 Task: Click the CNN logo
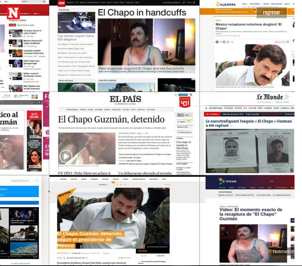coord(62,3)
